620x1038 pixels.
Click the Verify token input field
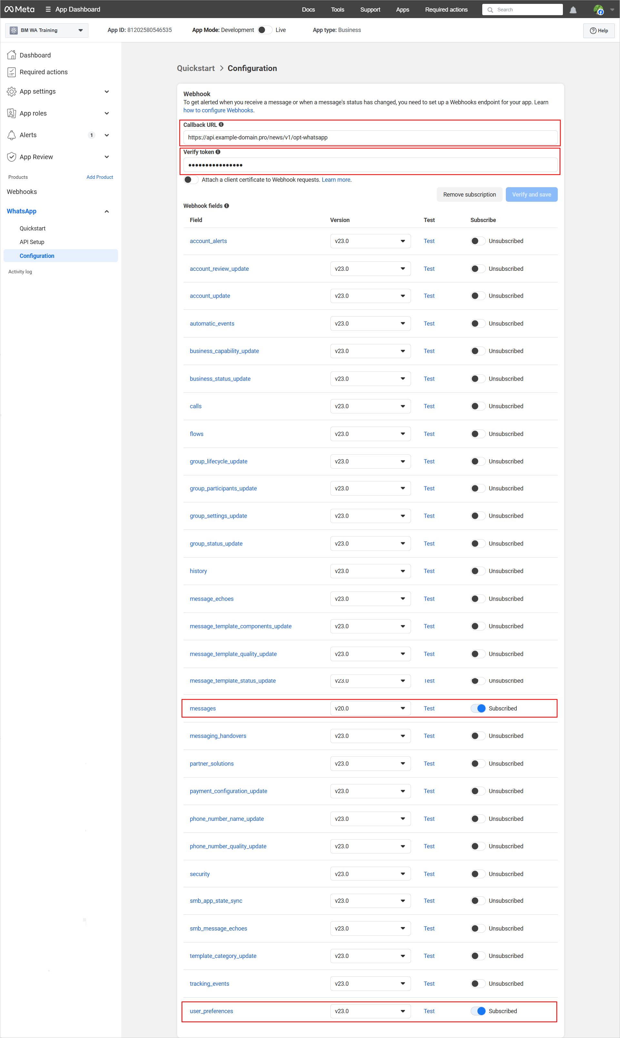(x=370, y=165)
